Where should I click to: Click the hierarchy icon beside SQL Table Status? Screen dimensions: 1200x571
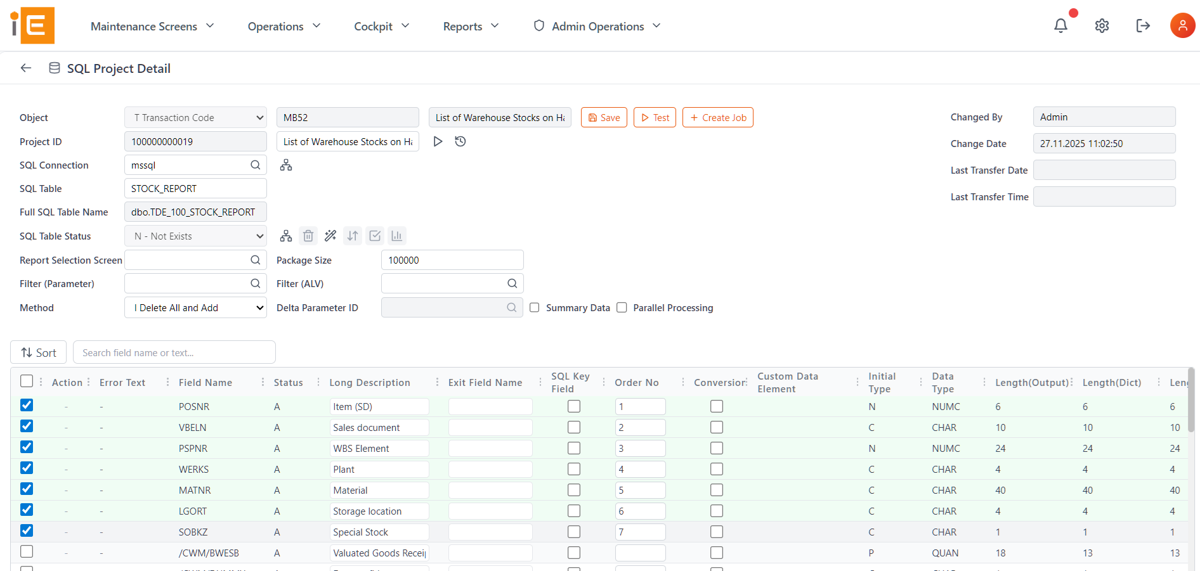coord(286,236)
